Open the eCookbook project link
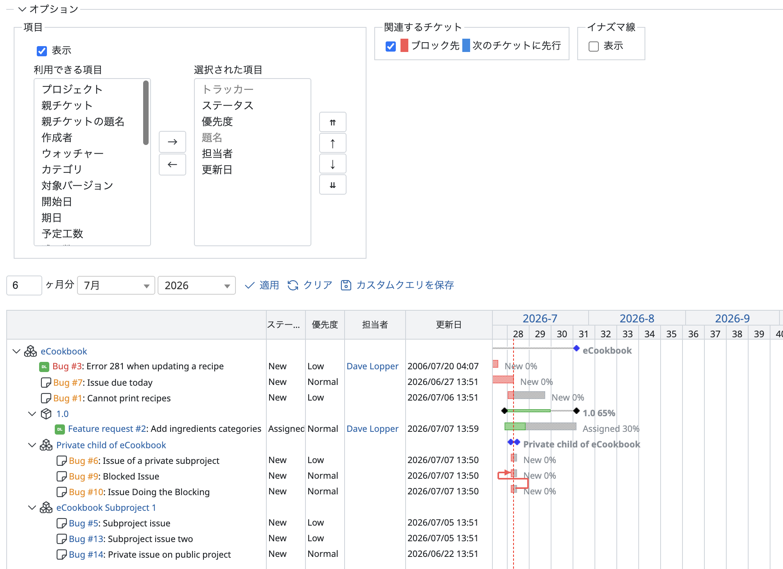Viewport: 783px width, 569px height. [x=64, y=351]
